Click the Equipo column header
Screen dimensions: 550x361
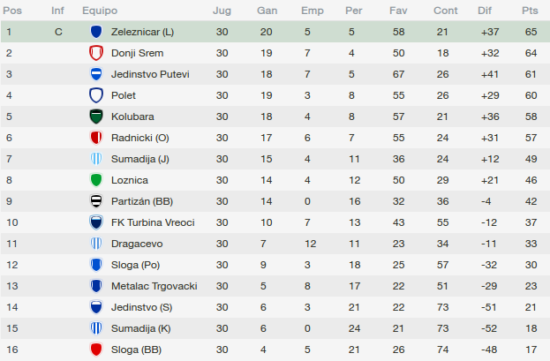[x=100, y=11]
